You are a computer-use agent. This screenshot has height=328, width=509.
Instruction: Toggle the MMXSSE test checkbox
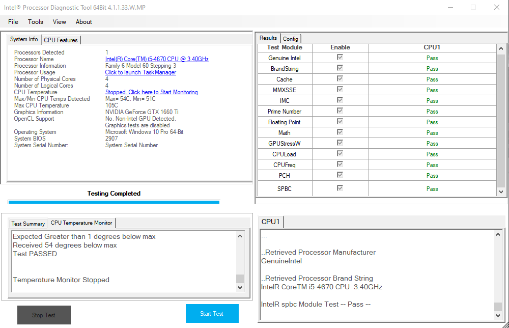pos(340,89)
